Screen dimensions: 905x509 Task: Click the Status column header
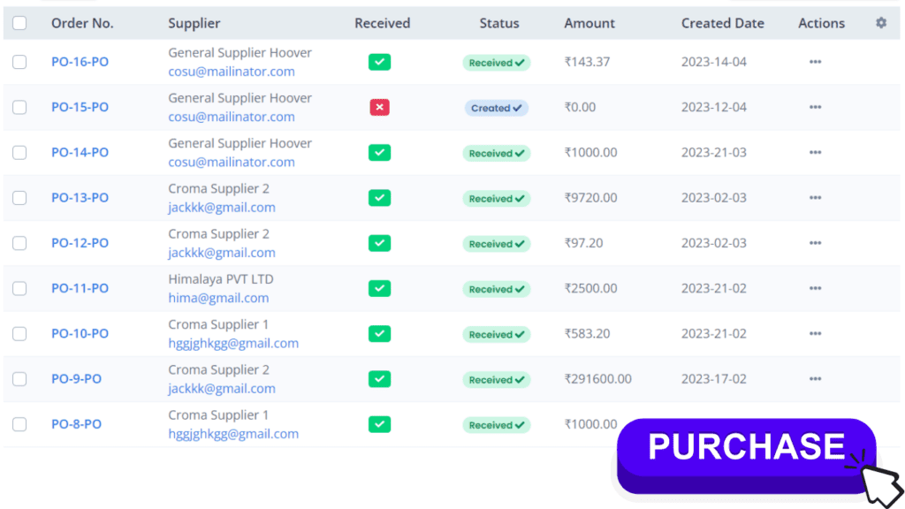(499, 23)
